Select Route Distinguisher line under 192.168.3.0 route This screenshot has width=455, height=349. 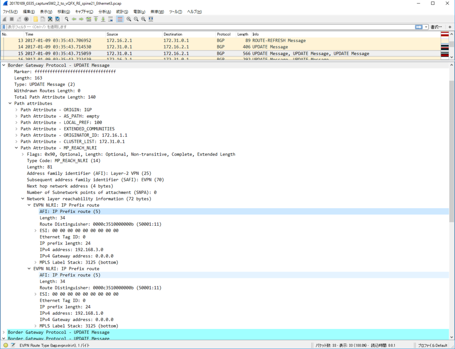point(100,224)
